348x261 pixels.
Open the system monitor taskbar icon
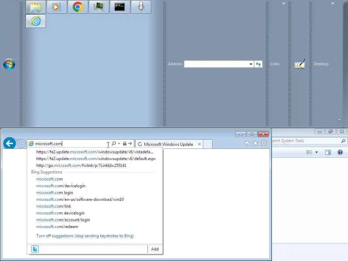pos(99,7)
